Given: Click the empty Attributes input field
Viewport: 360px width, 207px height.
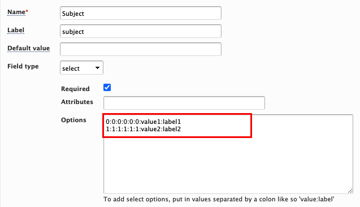Looking at the screenshot, I should (184, 103).
